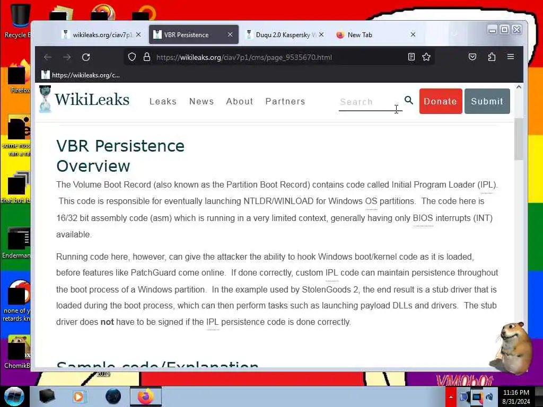The width and height of the screenshot is (543, 407).
Task: Go forward with the forward arrow
Action: tap(67, 57)
